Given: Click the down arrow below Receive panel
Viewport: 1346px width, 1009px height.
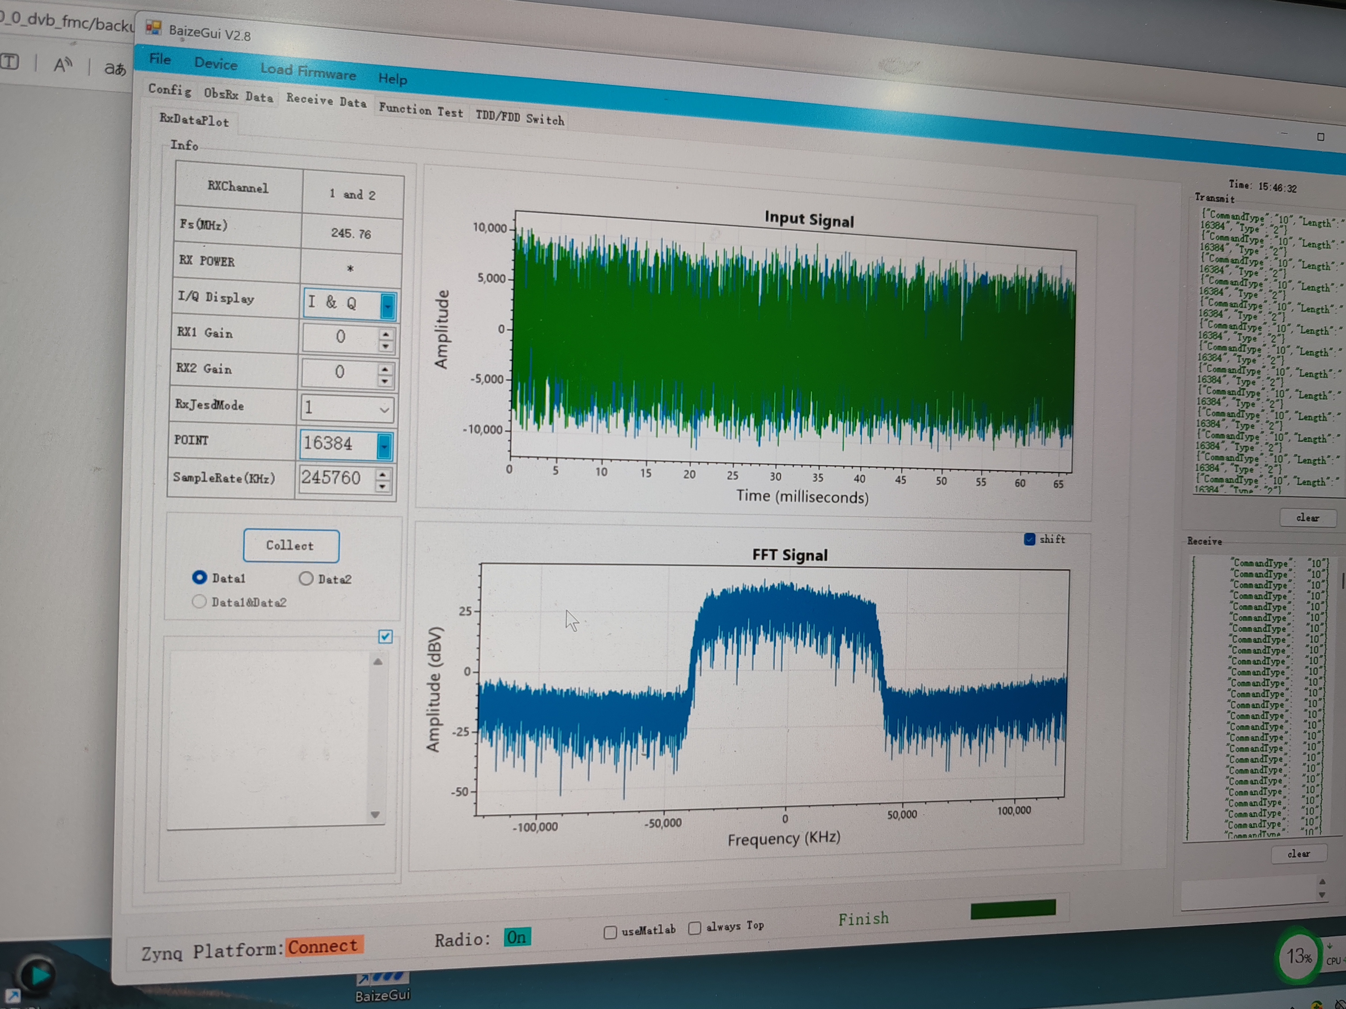Looking at the screenshot, I should tap(1322, 895).
